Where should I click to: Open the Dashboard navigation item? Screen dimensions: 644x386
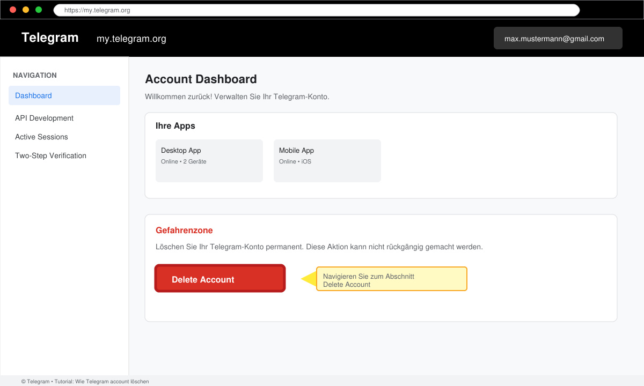click(x=64, y=95)
